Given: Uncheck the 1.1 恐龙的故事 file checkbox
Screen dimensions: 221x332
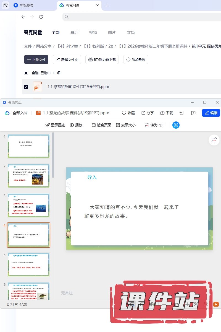Looking at the screenshot, I should click(26, 87).
